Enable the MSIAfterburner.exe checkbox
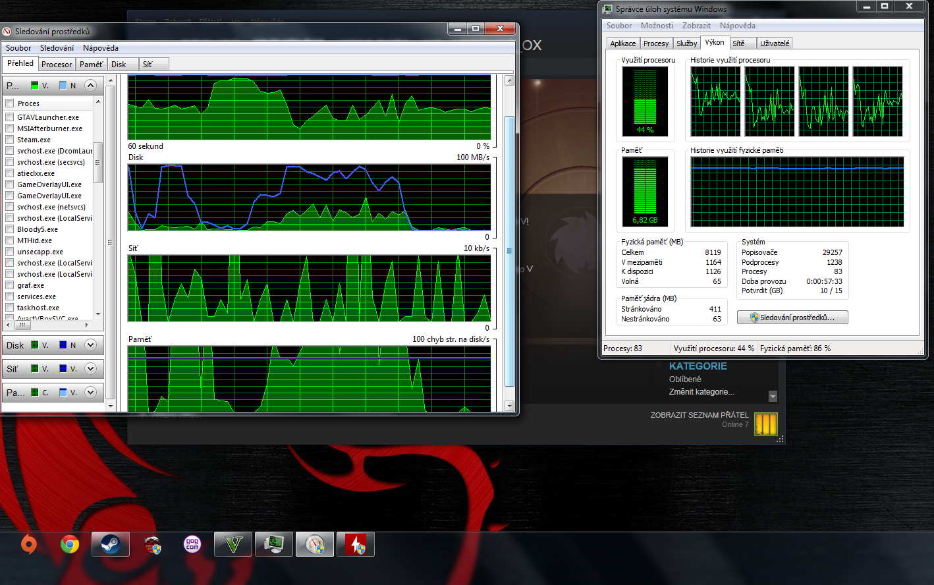Viewport: 934px width, 585px height. (x=10, y=128)
